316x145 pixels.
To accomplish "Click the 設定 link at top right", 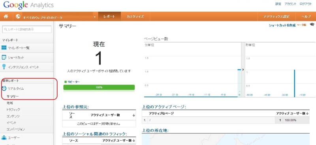I will pos(278,4).
